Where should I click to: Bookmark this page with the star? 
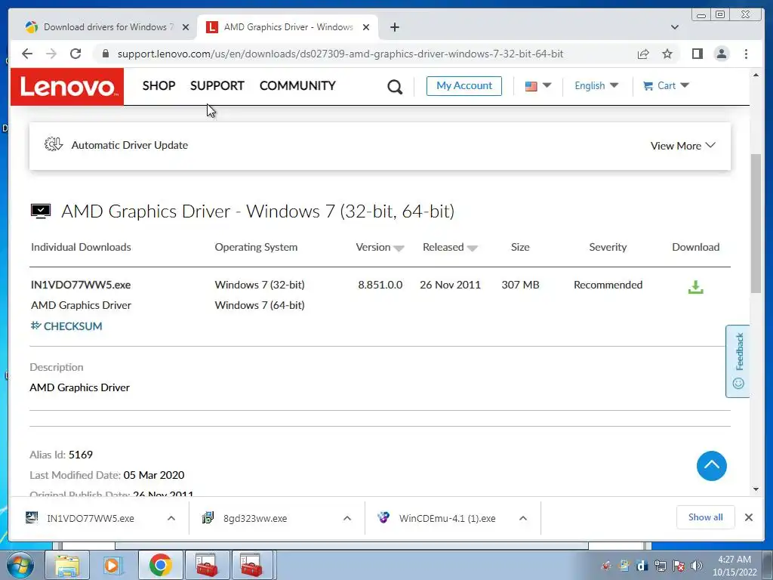667,54
